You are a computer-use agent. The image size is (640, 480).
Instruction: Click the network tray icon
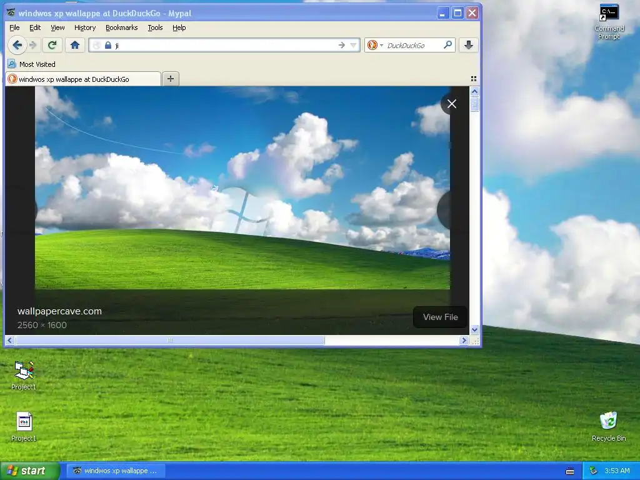594,471
